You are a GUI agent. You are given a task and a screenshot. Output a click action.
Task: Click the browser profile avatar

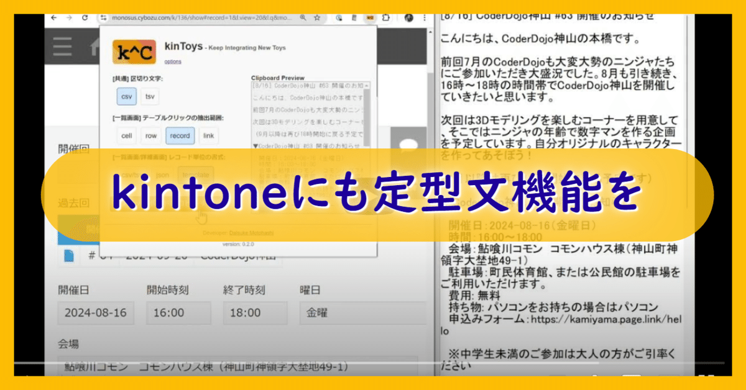point(409,18)
